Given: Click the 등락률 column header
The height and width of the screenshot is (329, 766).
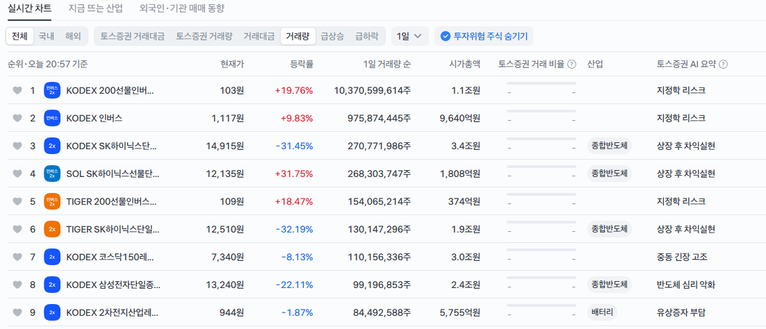Looking at the screenshot, I should 302,65.
